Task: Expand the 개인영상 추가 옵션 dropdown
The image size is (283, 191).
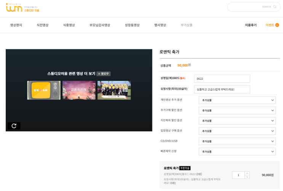Action: (237, 100)
